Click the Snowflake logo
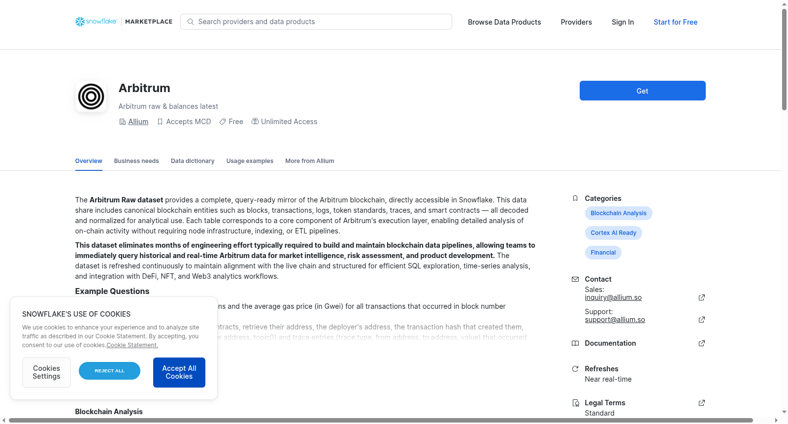 click(96, 22)
